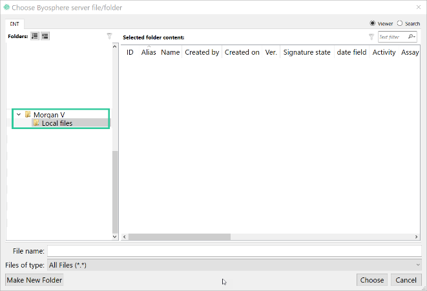
Task: Sort by the Created on column header
Action: pos(242,52)
